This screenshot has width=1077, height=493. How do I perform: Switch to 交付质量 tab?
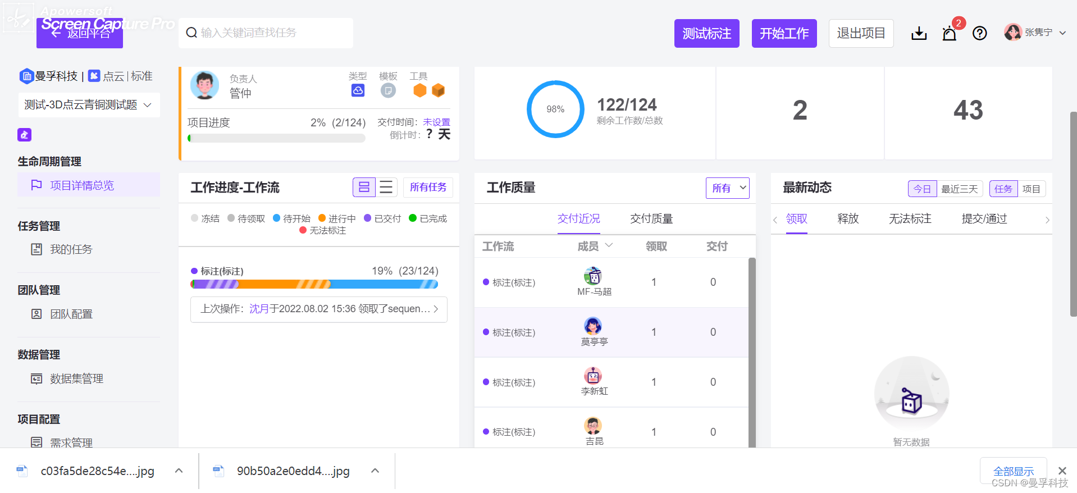point(651,218)
